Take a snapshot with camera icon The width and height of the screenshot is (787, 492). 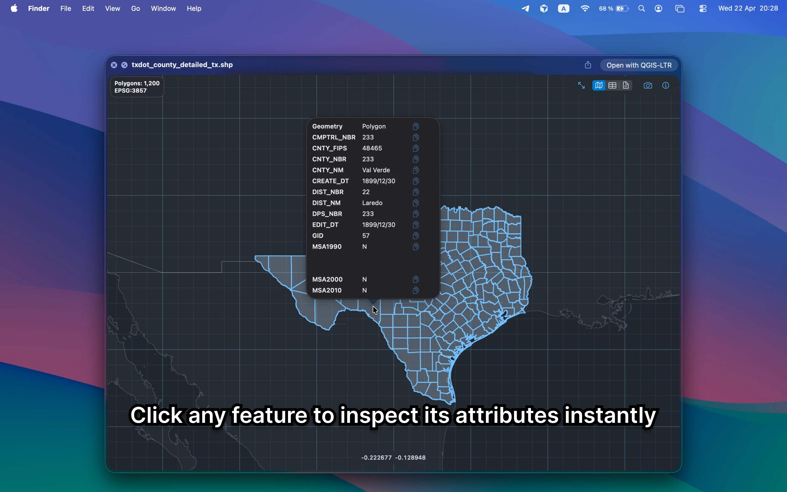click(x=648, y=86)
